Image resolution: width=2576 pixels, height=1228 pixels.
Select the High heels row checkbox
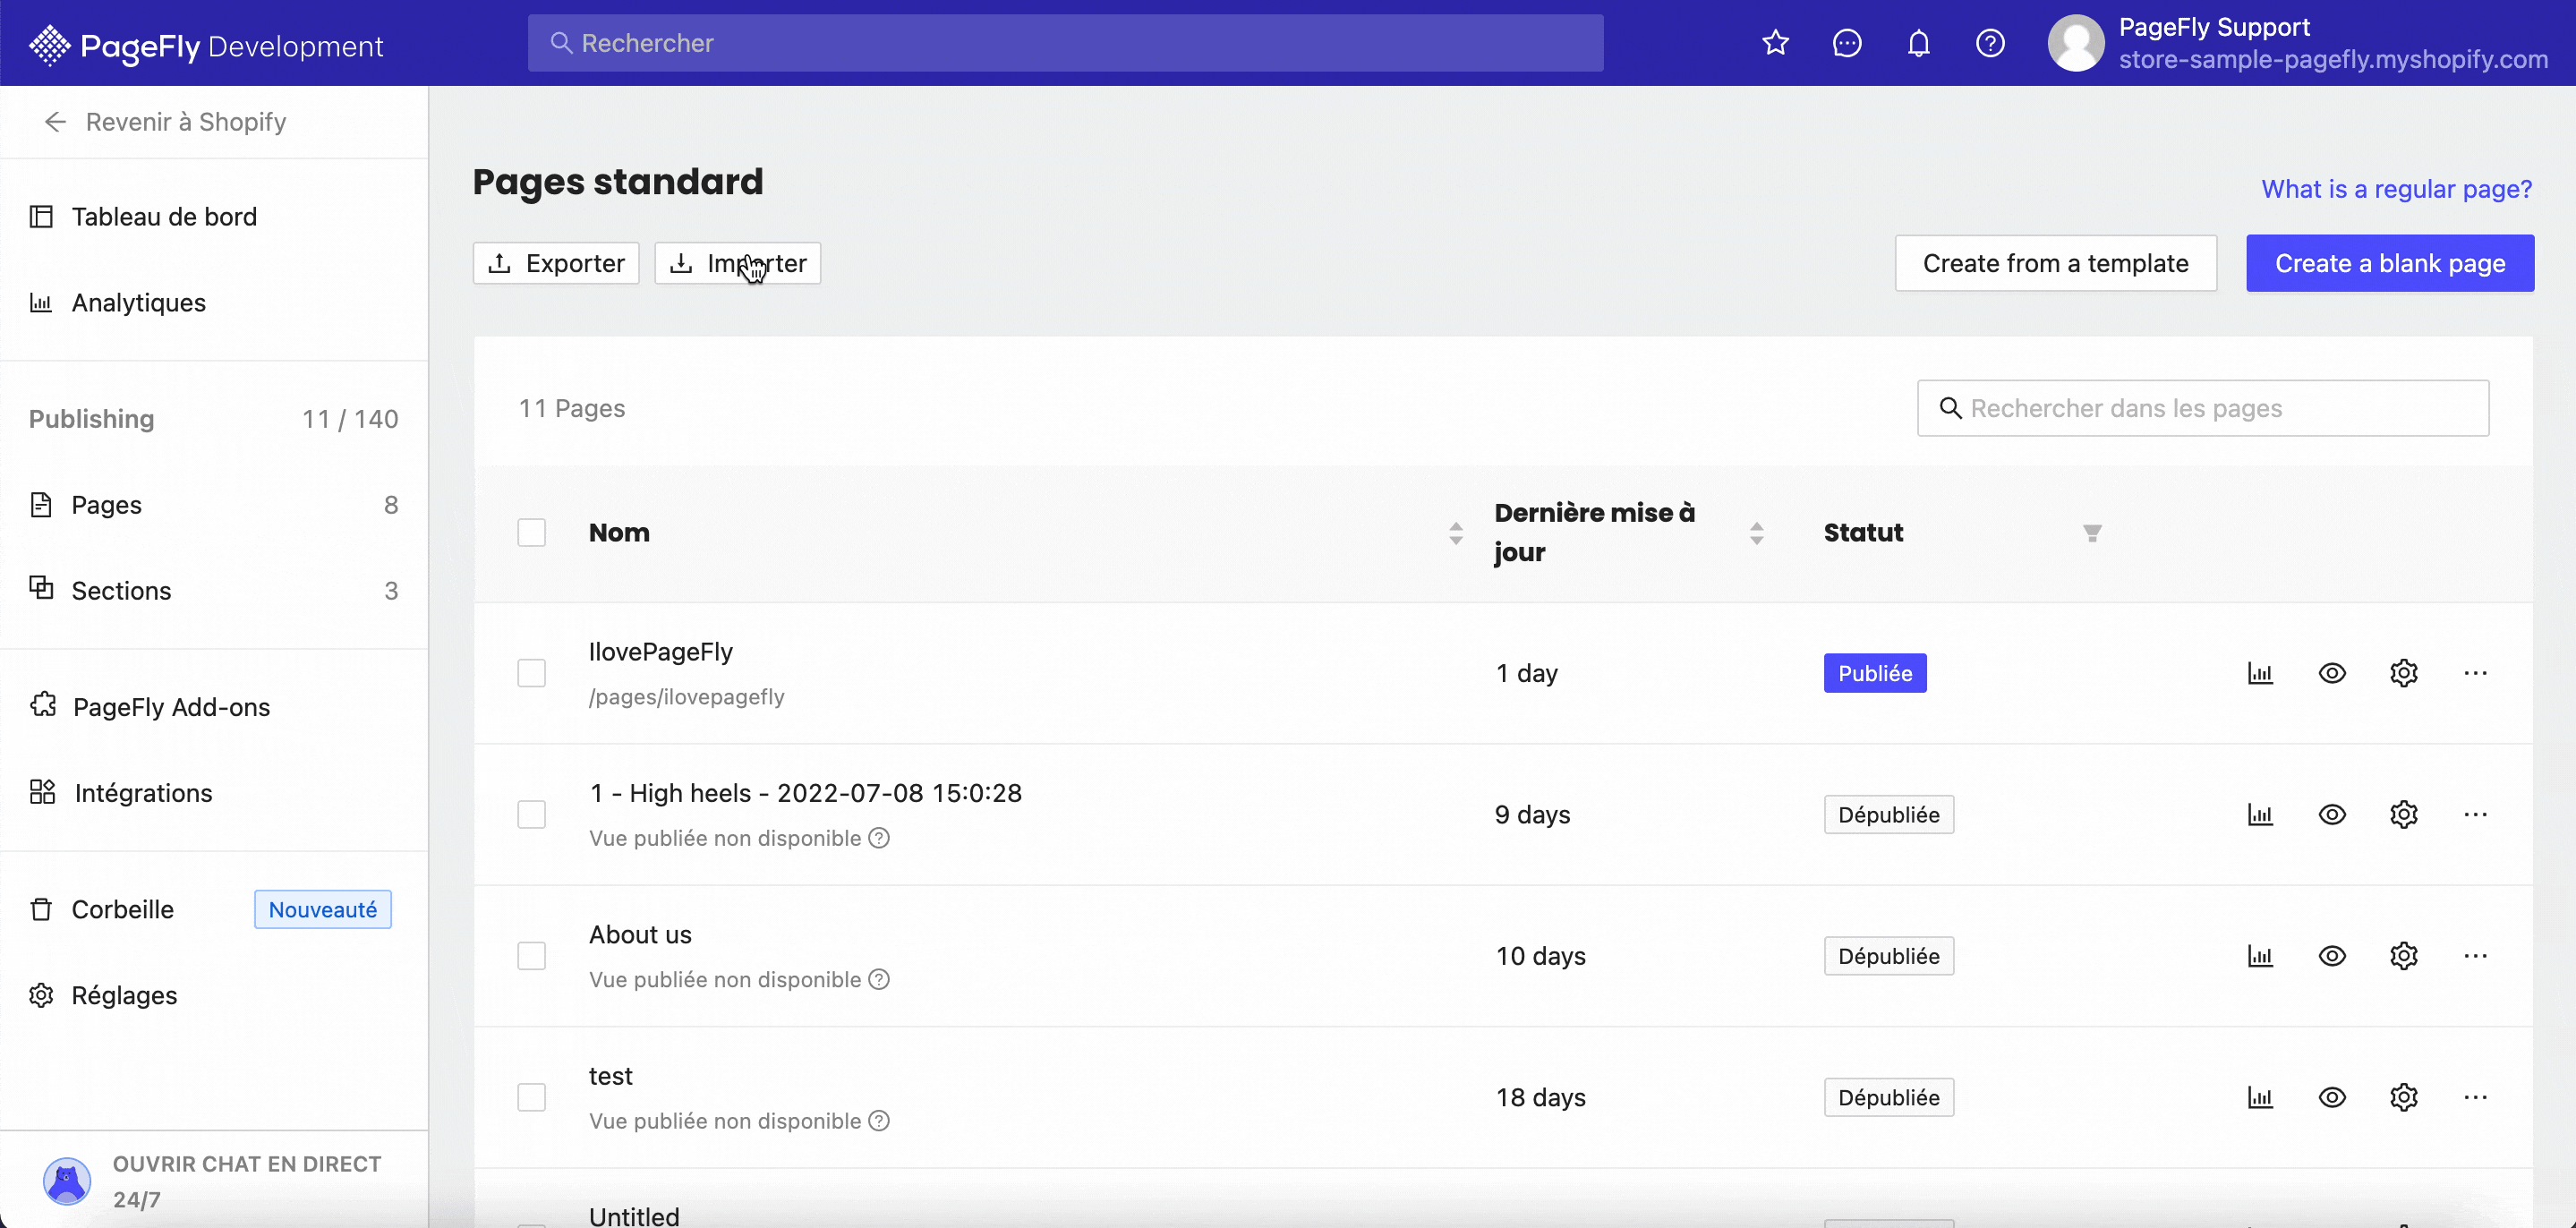coord(532,815)
